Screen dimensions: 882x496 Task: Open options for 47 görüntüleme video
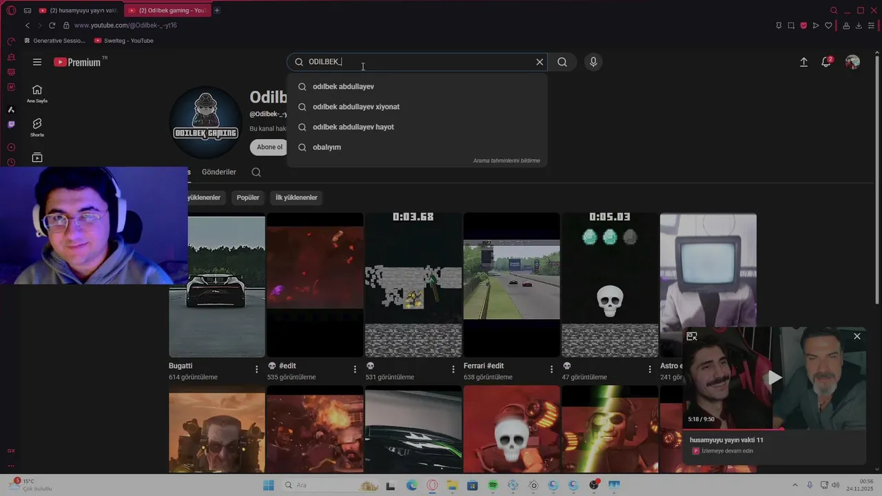650,369
